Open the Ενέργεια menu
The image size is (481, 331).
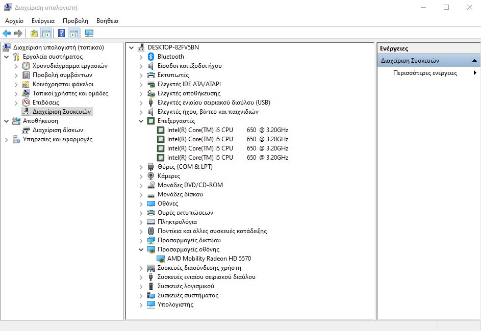pos(43,20)
